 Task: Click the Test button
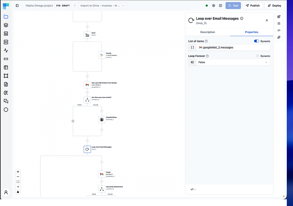coord(233,5)
